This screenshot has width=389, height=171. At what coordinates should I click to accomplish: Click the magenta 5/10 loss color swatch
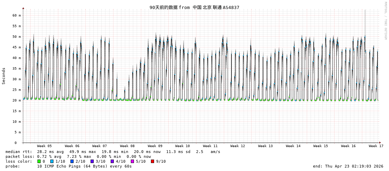[x=133, y=161]
